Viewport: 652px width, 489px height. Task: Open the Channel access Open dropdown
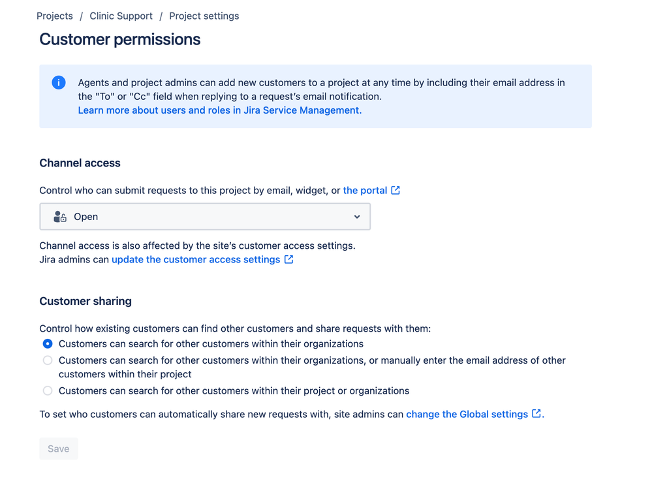point(205,217)
